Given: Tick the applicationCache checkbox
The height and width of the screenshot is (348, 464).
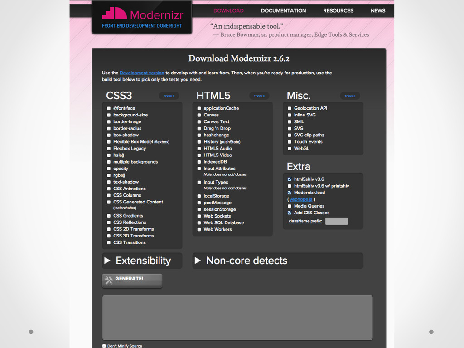Looking at the screenshot, I should (x=199, y=108).
